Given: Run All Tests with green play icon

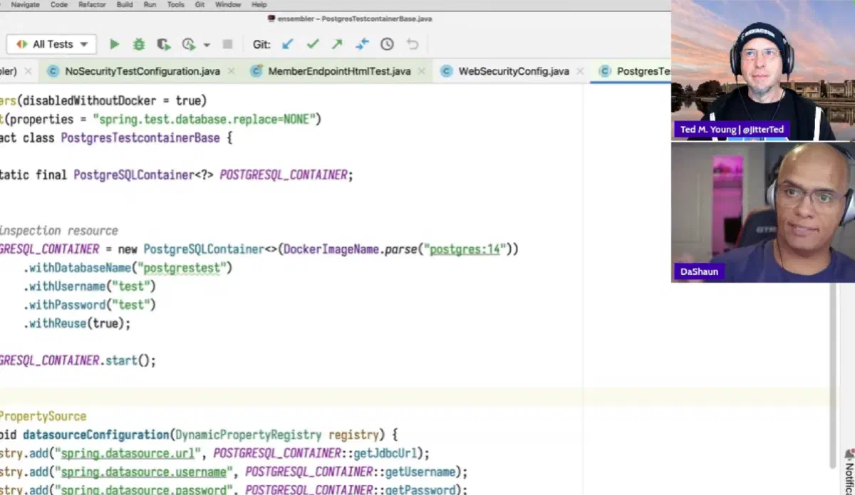Looking at the screenshot, I should click(114, 44).
